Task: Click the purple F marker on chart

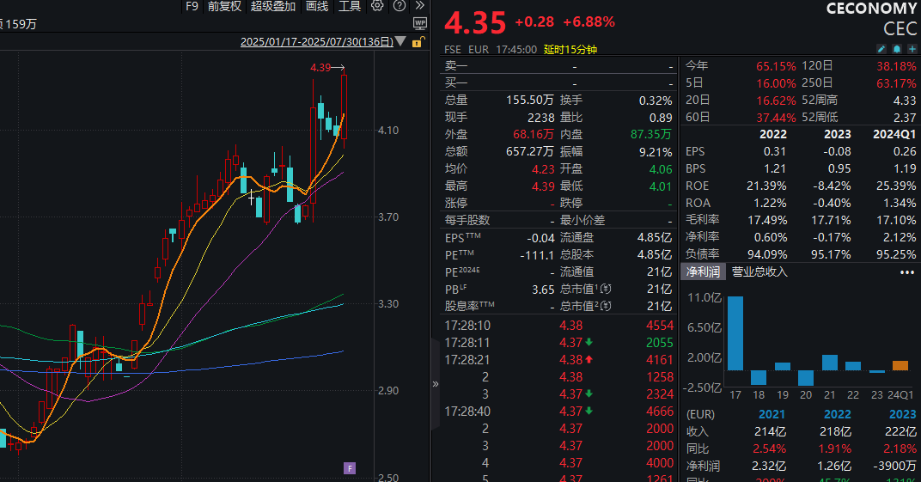Action: tap(350, 468)
